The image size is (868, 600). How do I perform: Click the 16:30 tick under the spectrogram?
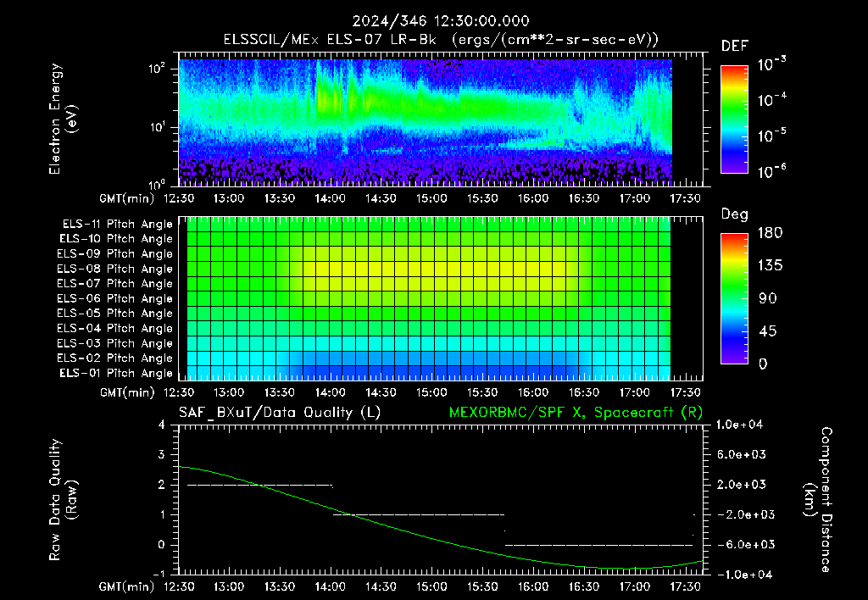click(583, 198)
